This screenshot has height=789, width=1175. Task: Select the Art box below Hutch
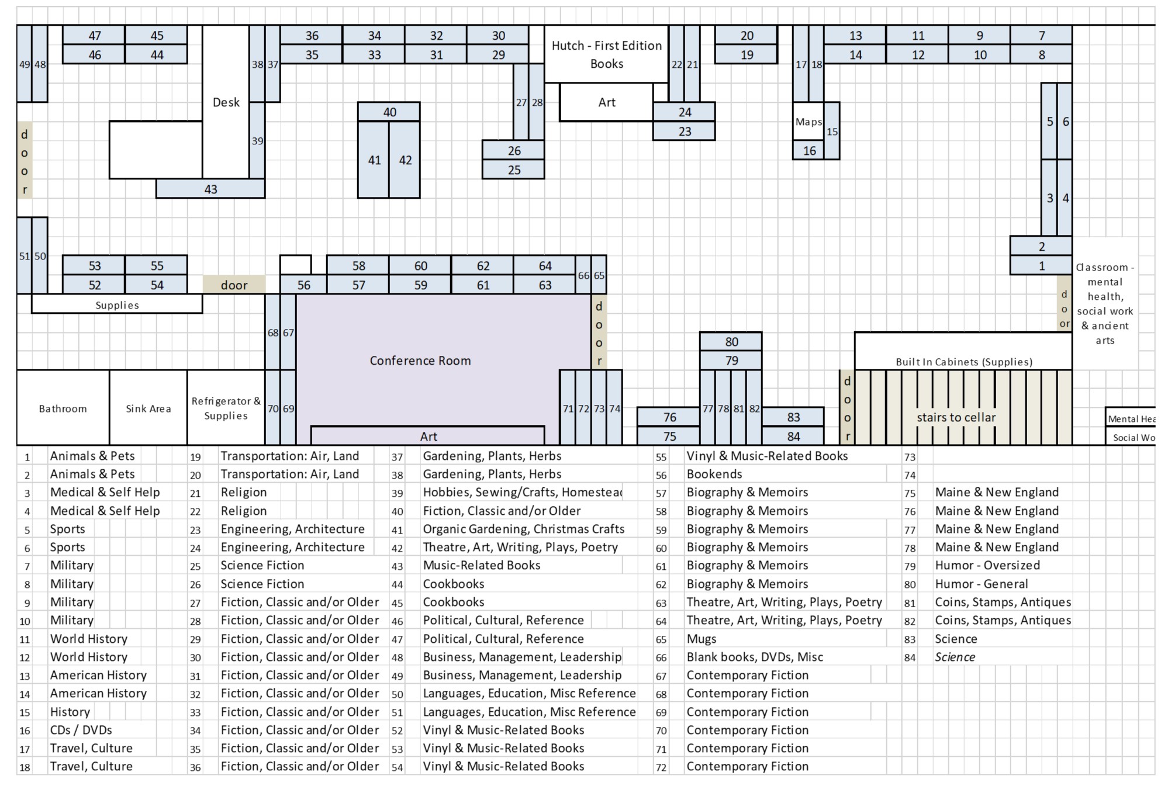tap(606, 103)
